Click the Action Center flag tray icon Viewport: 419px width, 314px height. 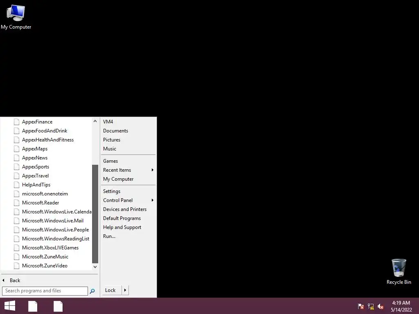[361, 306]
